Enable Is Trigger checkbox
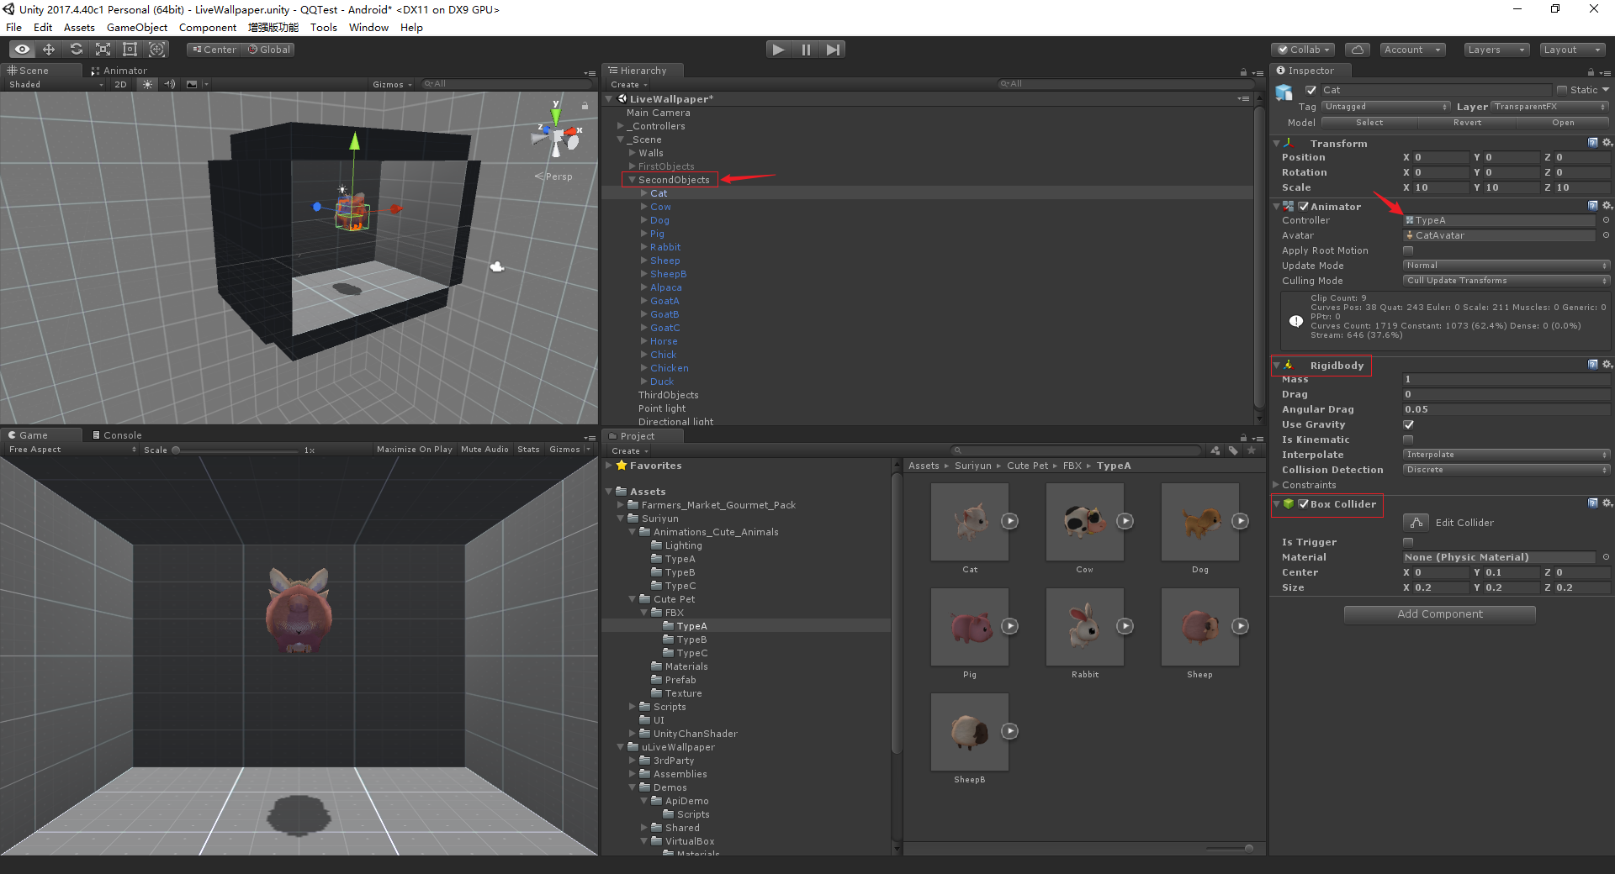1615x874 pixels. [1408, 542]
